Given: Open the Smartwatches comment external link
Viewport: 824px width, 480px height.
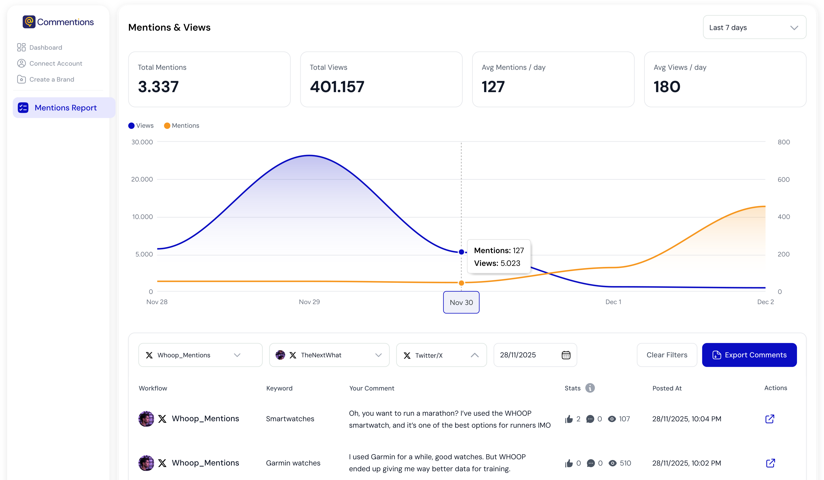Looking at the screenshot, I should coord(770,419).
